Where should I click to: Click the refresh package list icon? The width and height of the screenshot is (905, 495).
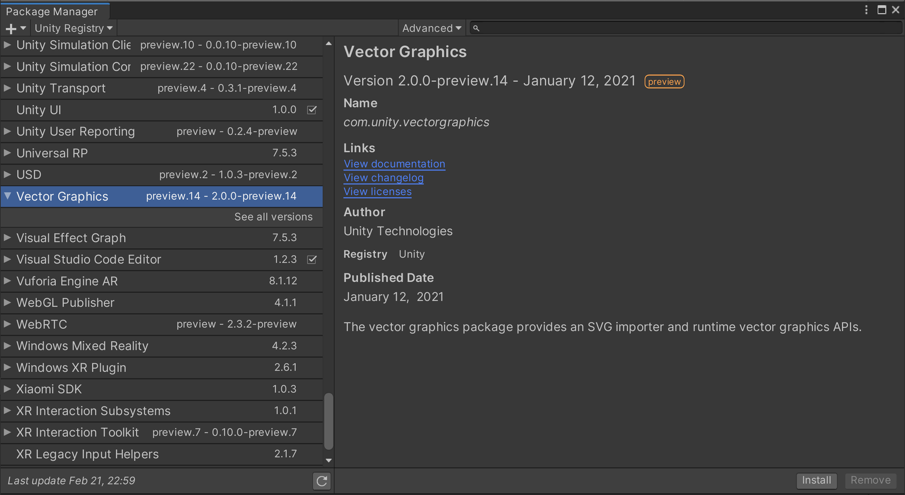point(322,481)
